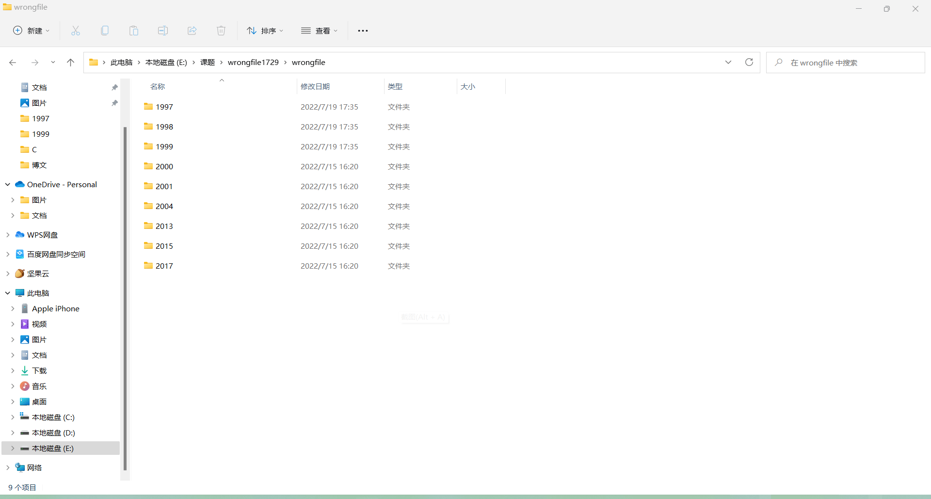Click the Rename icon in toolbar
Screen dimensions: 931x499
tap(163, 31)
